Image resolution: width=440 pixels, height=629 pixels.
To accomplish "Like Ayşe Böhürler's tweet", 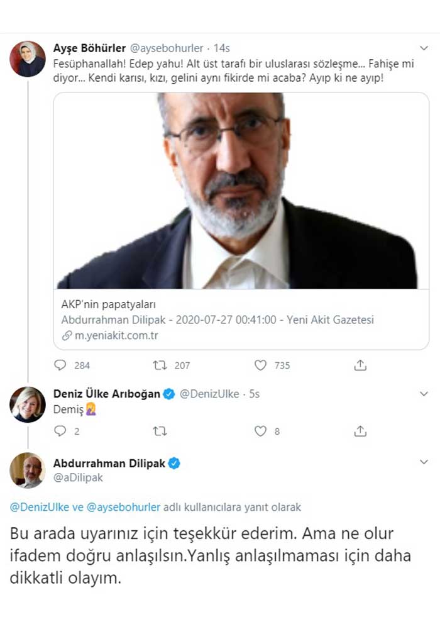I will click(x=260, y=365).
